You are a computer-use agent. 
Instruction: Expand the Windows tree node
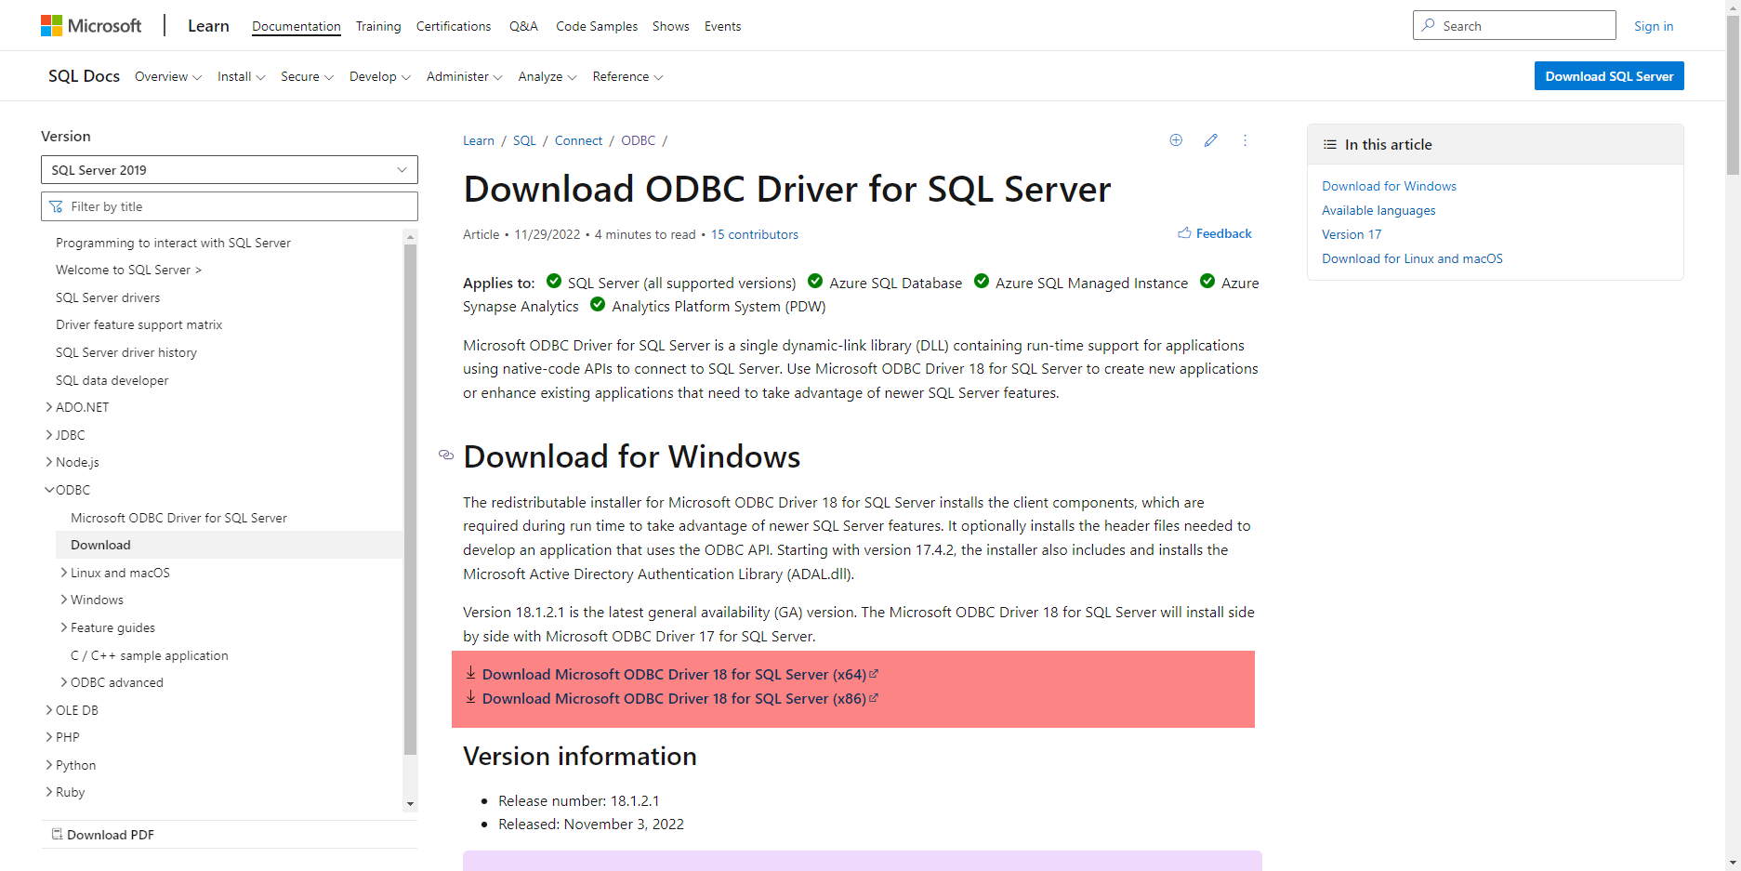tap(64, 600)
